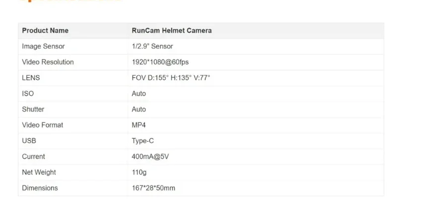The image size is (431, 223).
Task: Click the "Product Name" header cell
Action: coord(45,31)
